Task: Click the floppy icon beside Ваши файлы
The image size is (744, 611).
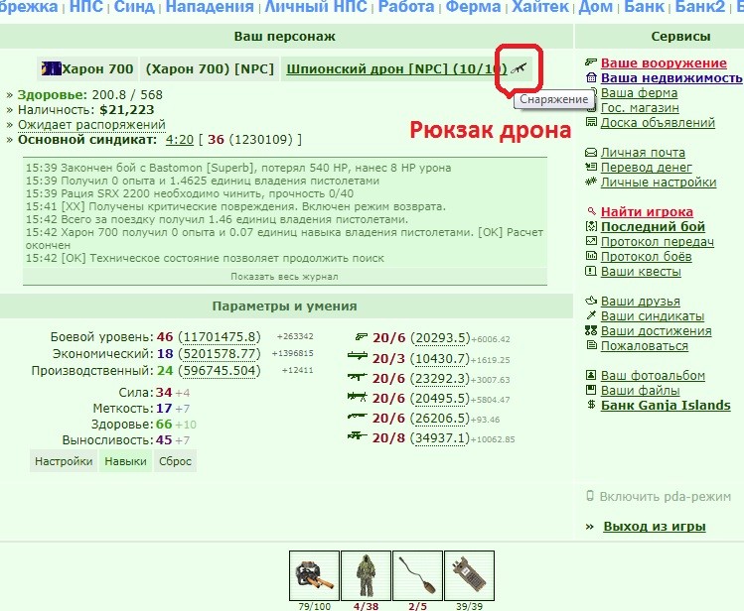Action: (591, 390)
